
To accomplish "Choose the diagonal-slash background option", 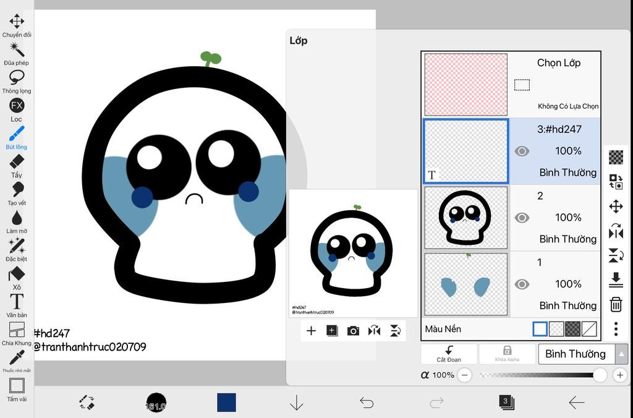I will [x=589, y=329].
